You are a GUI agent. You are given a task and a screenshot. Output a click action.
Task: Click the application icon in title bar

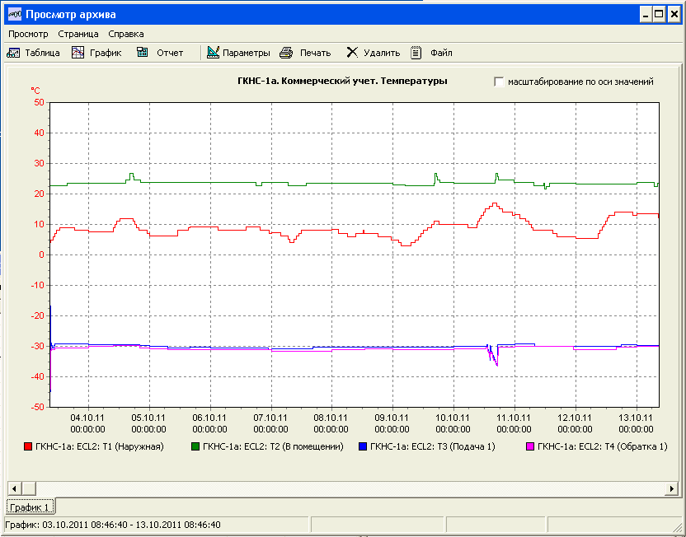coord(15,14)
